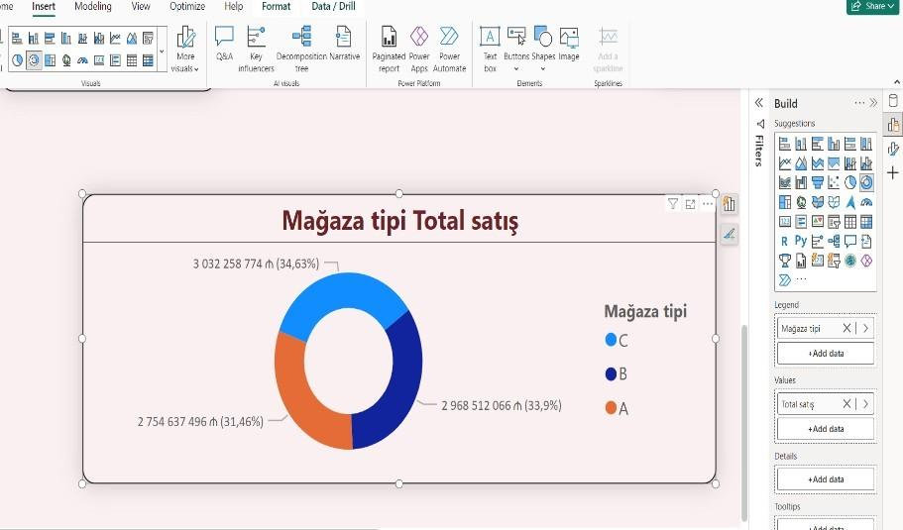
Task: Insert Key influencers visual
Action: pyautogui.click(x=256, y=49)
